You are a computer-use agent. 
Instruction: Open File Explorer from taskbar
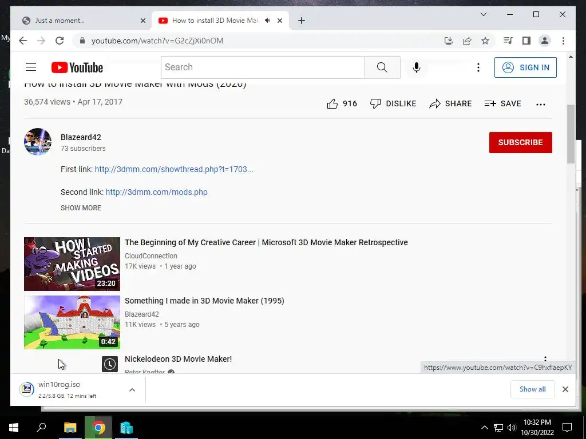[x=70, y=428]
